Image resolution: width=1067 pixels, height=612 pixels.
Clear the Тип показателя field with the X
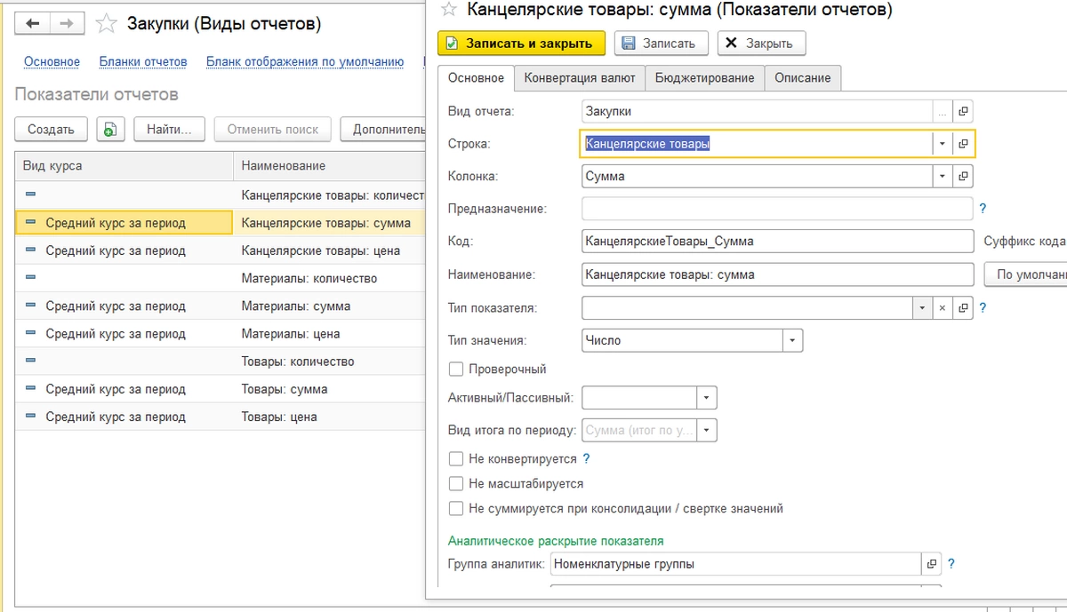click(x=943, y=308)
